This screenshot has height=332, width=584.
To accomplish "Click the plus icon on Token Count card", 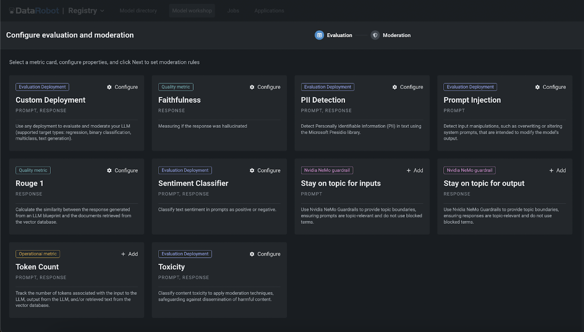I will [x=123, y=254].
